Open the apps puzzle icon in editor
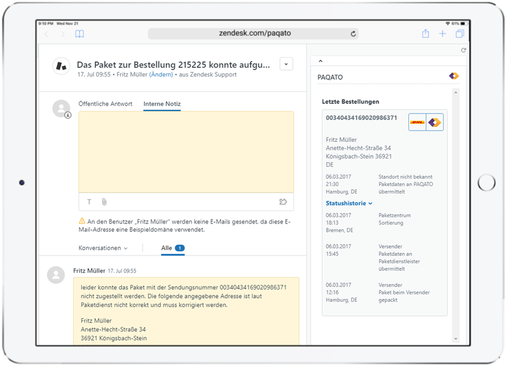 pyautogui.click(x=283, y=202)
